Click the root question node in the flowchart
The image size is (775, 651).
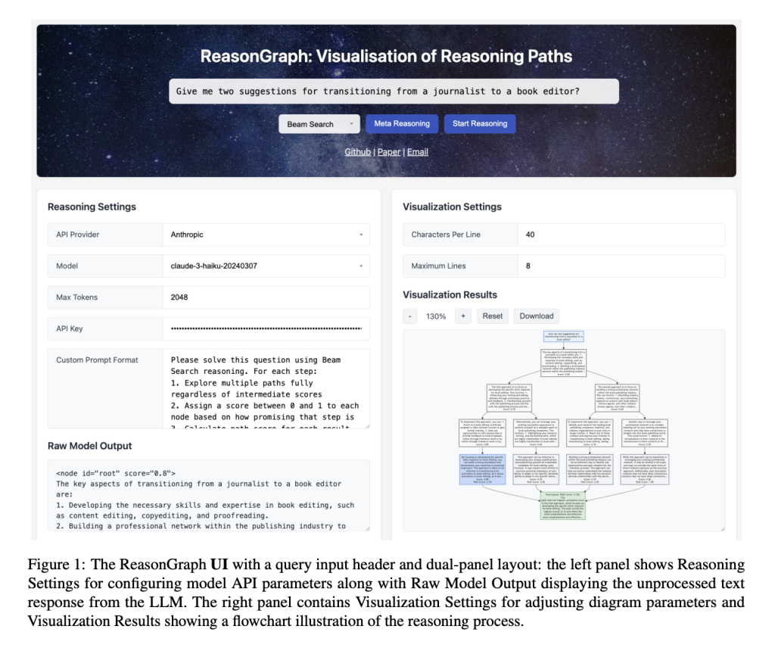click(x=563, y=337)
